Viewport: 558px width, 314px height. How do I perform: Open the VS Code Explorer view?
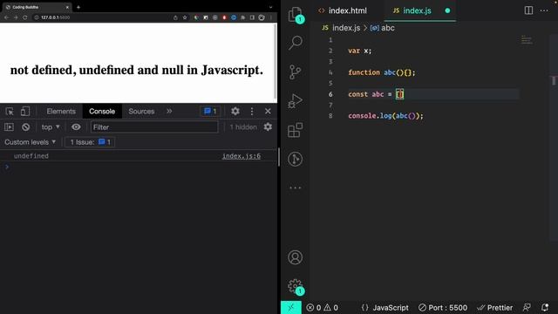(x=296, y=14)
